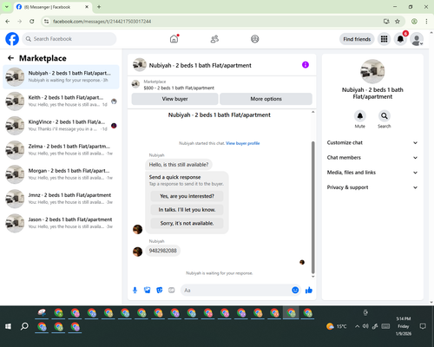The width and height of the screenshot is (434, 347).
Task: Search in conversation with magnifier icon
Action: pyautogui.click(x=385, y=116)
